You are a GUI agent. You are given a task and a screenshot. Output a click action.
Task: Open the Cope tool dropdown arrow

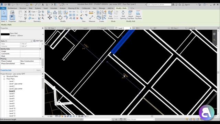pos(37,12)
